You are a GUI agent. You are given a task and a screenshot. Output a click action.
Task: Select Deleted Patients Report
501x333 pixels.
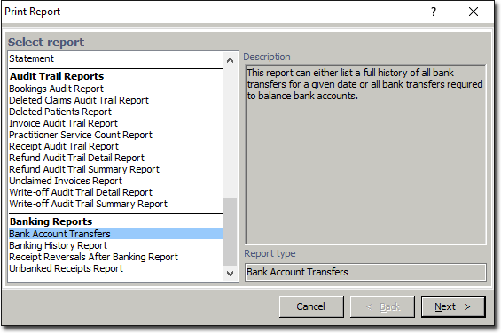click(115, 112)
